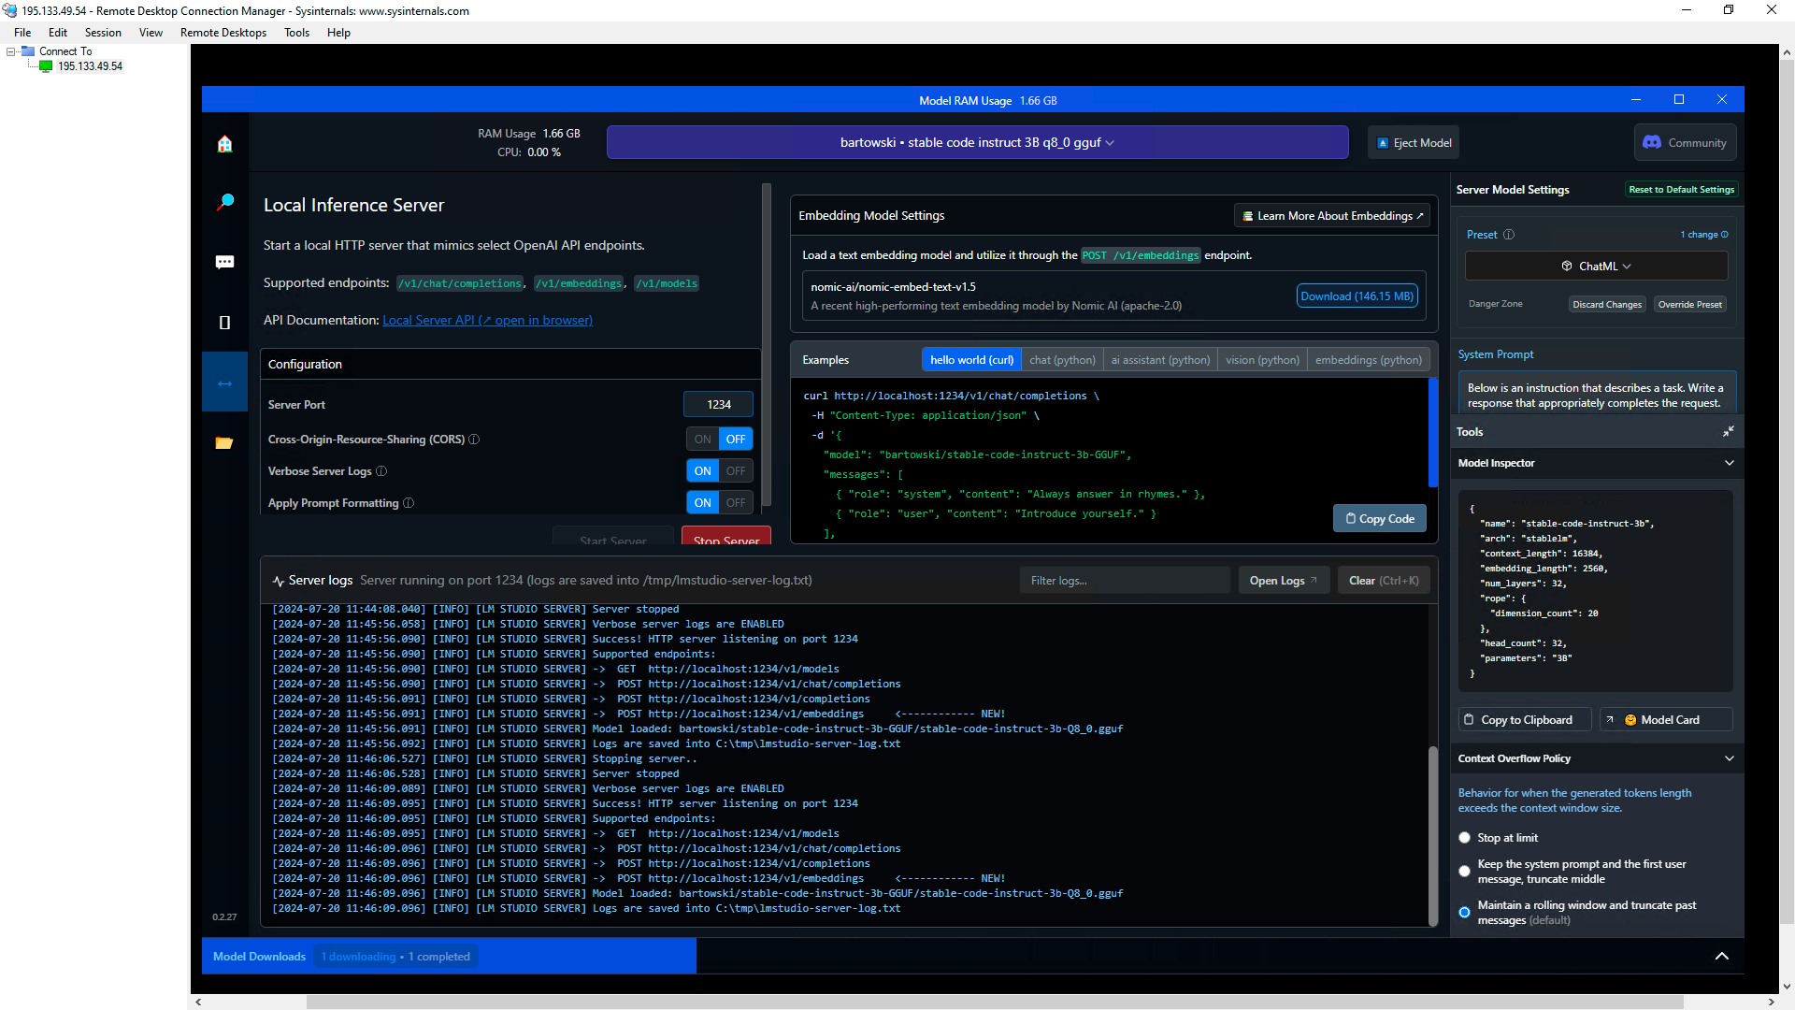The height and width of the screenshot is (1010, 1795).
Task: Toggle Apply Prompt Formatting off
Action: coord(738,502)
